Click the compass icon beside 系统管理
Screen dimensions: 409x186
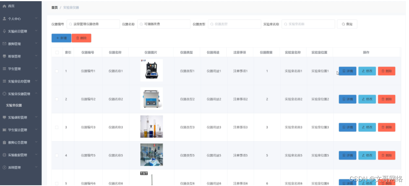(4, 167)
